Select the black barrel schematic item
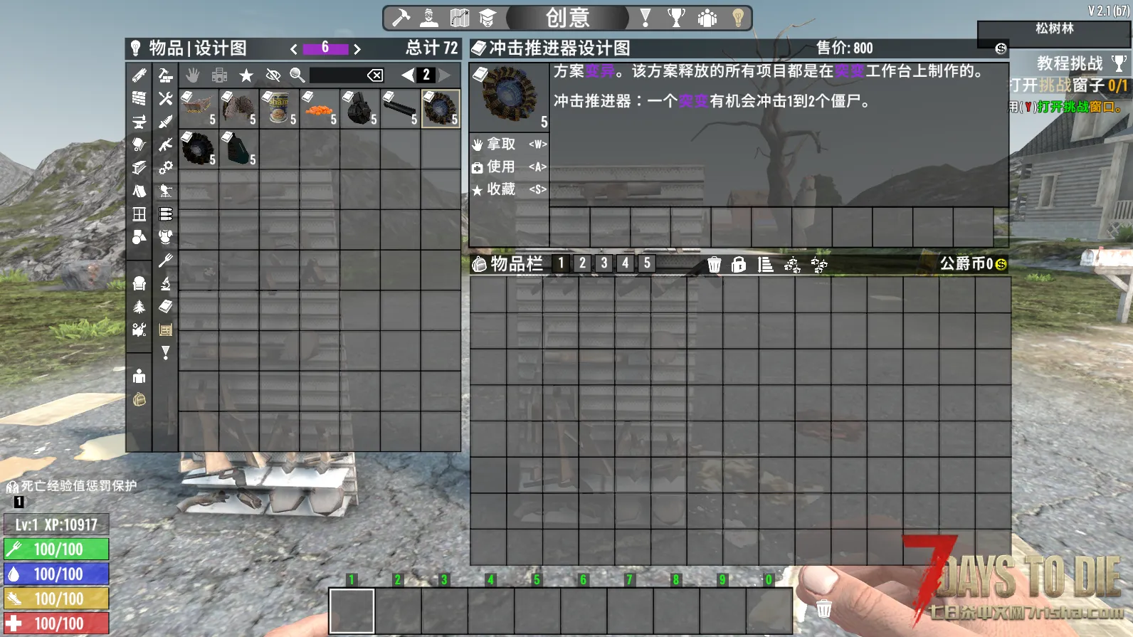The width and height of the screenshot is (1133, 637). (x=400, y=108)
